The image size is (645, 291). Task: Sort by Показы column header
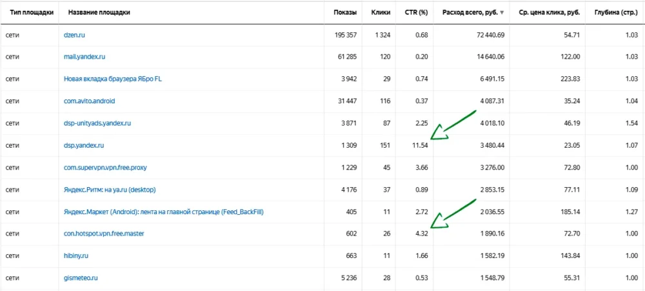pyautogui.click(x=345, y=12)
